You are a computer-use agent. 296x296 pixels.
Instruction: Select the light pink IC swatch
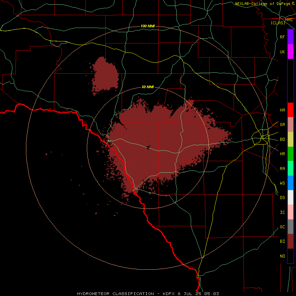pos(290,212)
